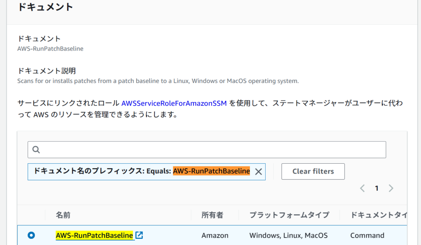The height and width of the screenshot is (245, 421).
Task: Click the Command document type cell
Action: [367, 235]
